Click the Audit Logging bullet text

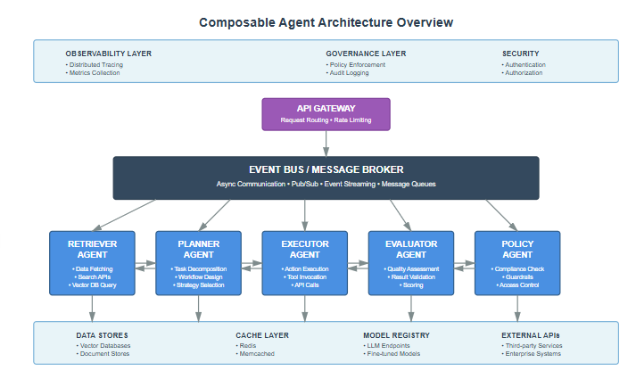coord(351,73)
